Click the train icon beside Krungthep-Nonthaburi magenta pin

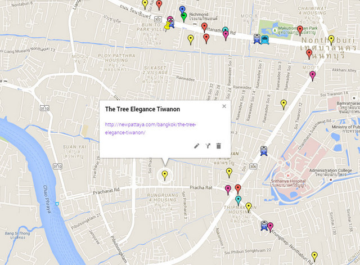point(264,226)
